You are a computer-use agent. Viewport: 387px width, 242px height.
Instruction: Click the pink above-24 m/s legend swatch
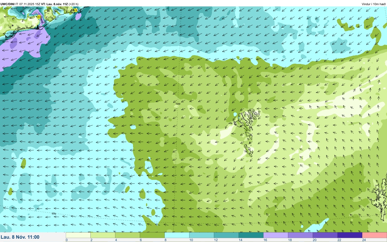pyautogui.click(x=375, y=235)
